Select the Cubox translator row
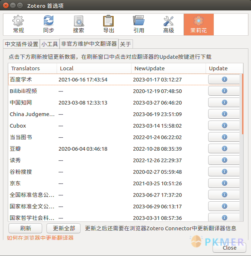 (124, 126)
